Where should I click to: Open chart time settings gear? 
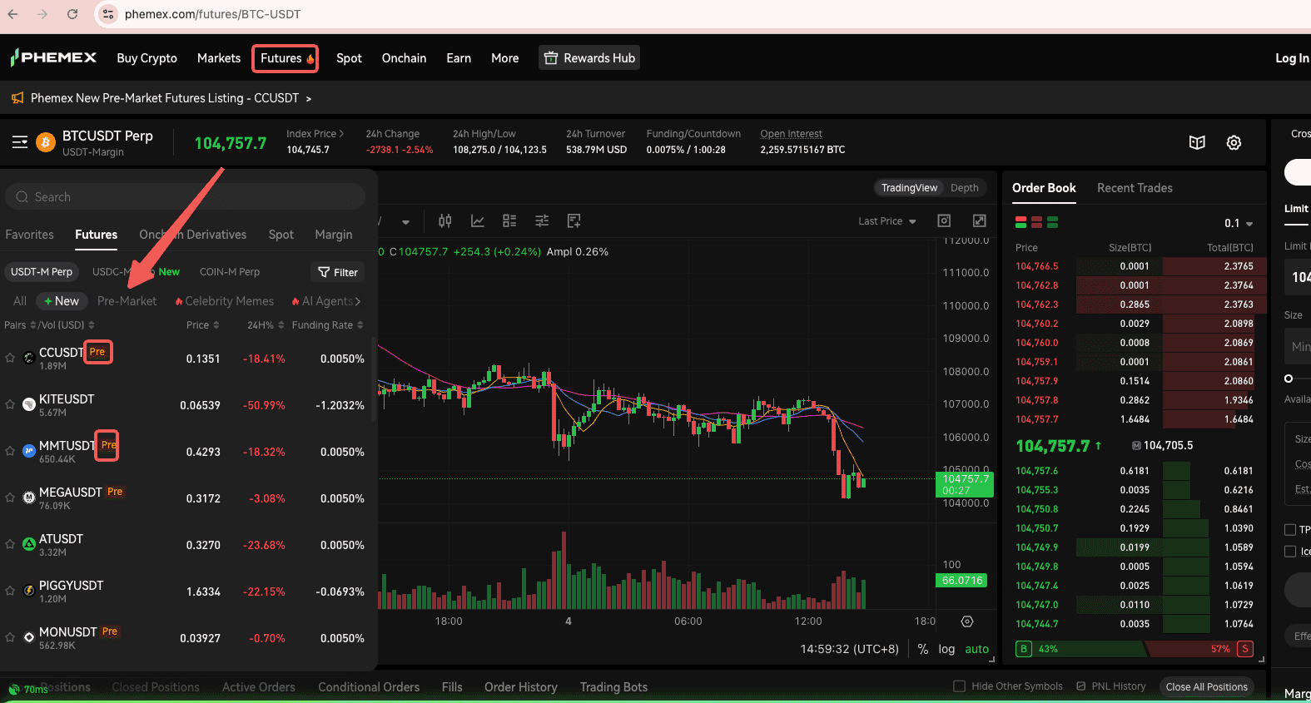967,621
